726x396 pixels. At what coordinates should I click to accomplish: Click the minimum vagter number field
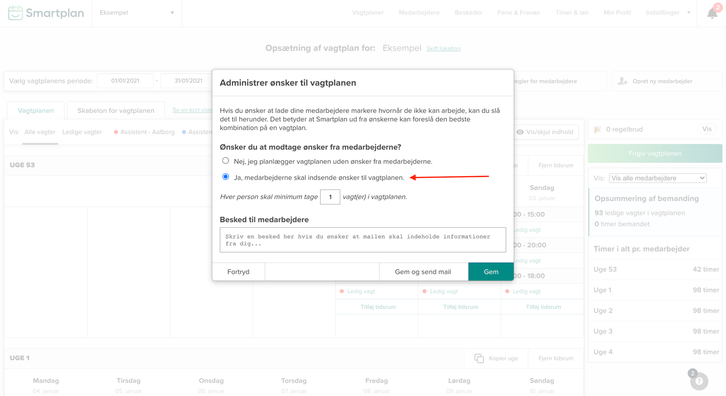(x=330, y=197)
